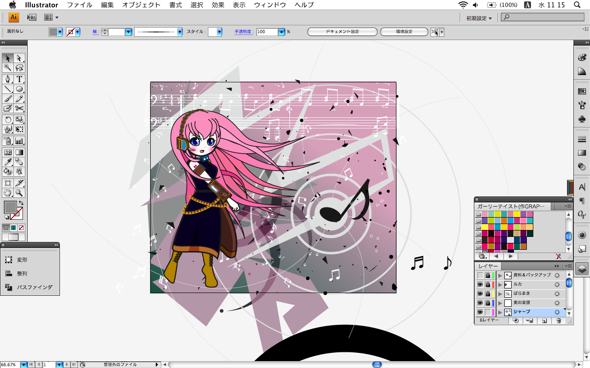
Task: Hide the シャープ layer
Action: [x=480, y=312]
